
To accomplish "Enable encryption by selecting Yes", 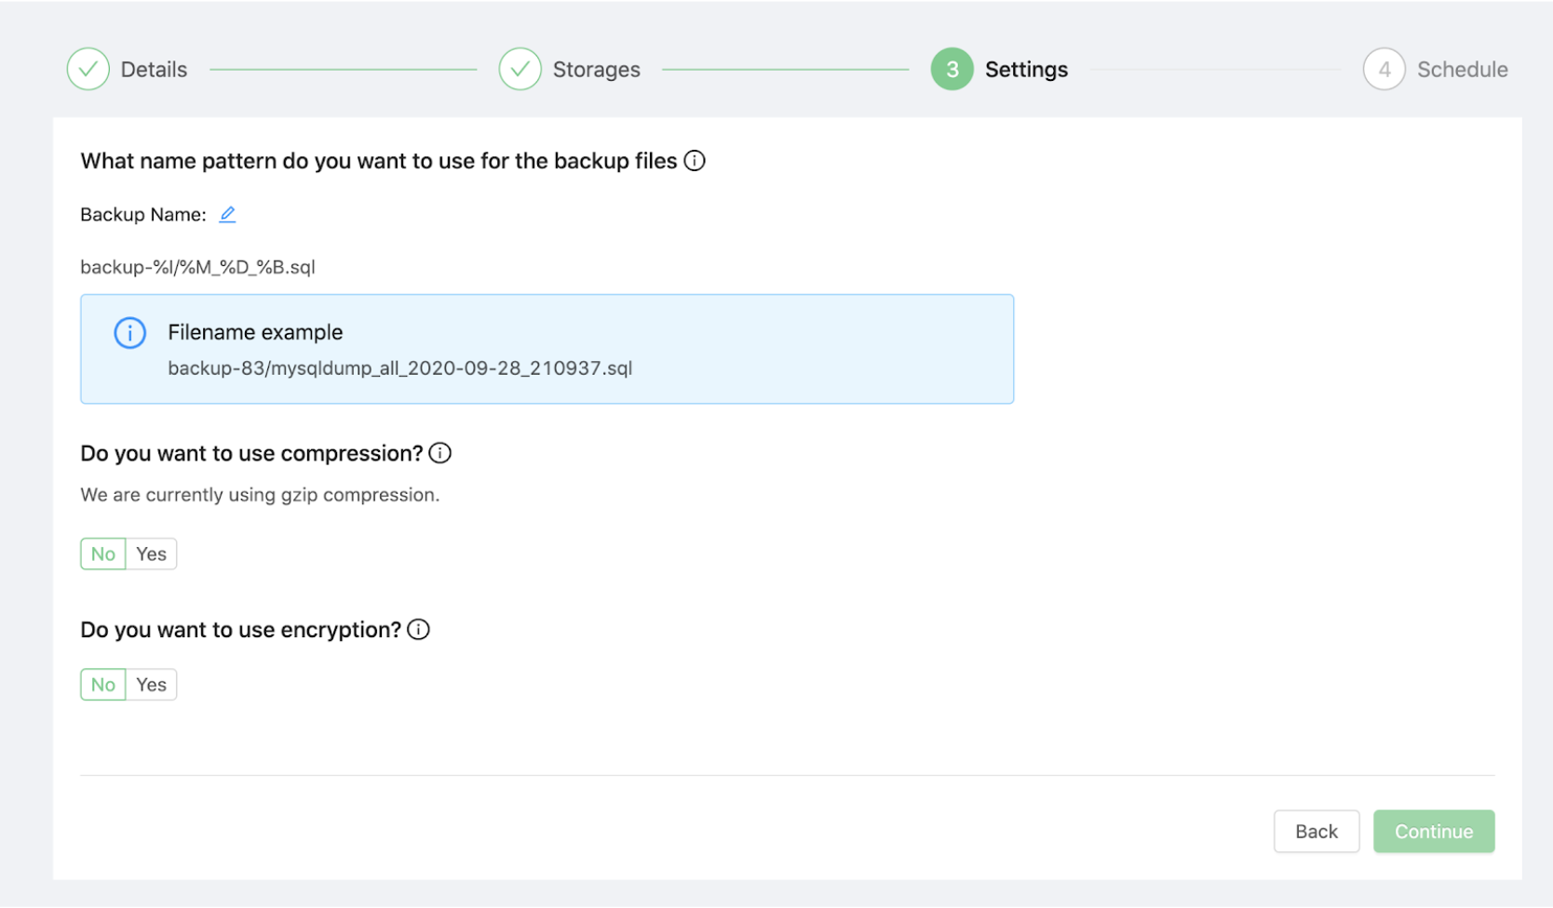I will point(151,686).
